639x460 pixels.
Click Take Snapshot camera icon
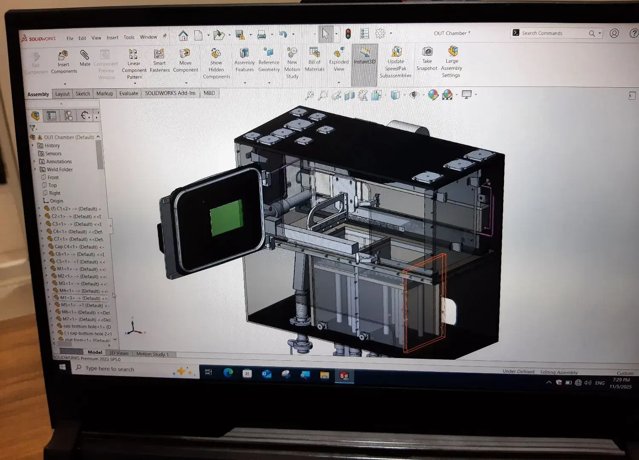427,58
